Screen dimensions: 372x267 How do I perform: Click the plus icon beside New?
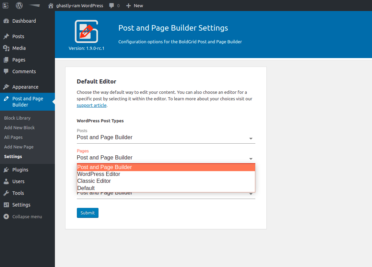click(x=128, y=6)
